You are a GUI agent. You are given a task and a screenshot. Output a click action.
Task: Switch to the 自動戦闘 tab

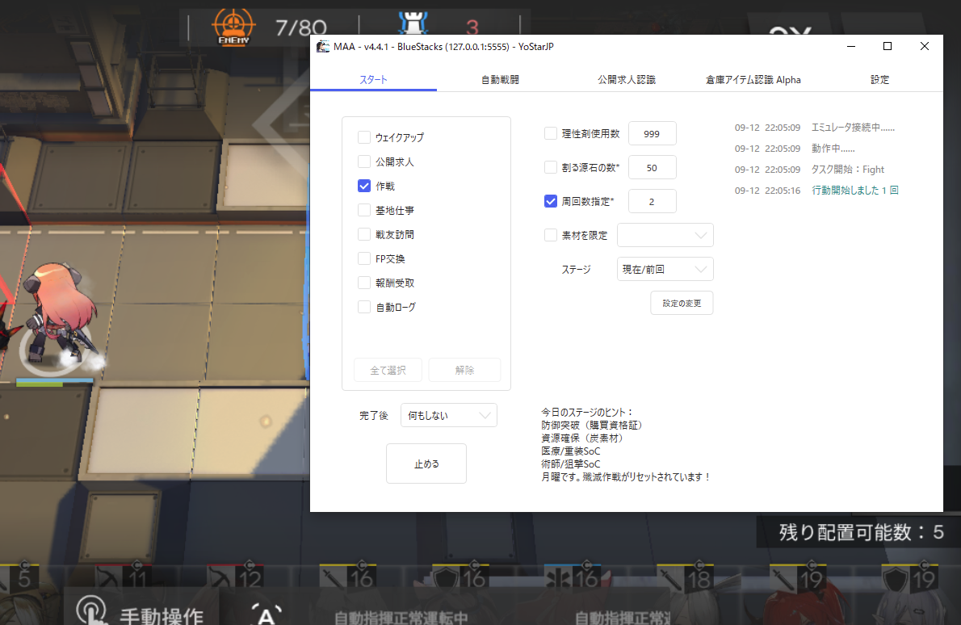pyautogui.click(x=500, y=80)
